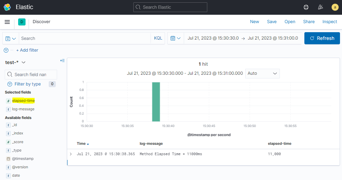Click the 1 hit count text

pyautogui.click(x=203, y=64)
